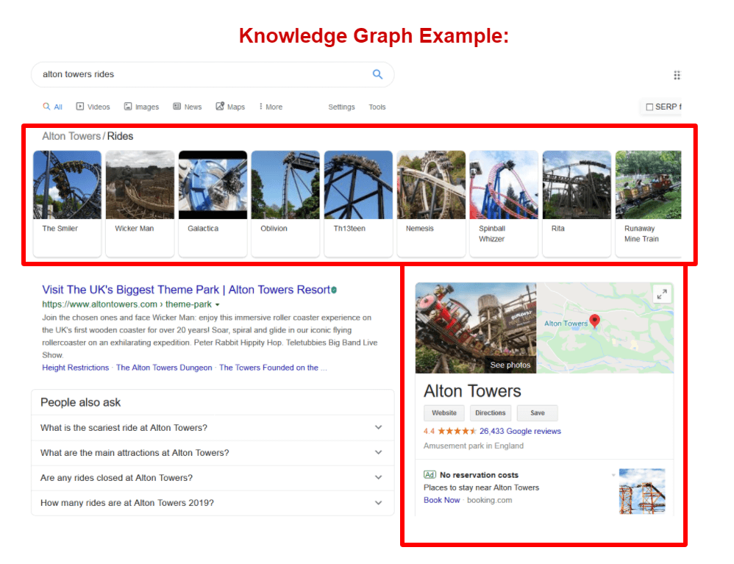Tick the SERP checkbox
734x564 pixels.
click(x=649, y=107)
